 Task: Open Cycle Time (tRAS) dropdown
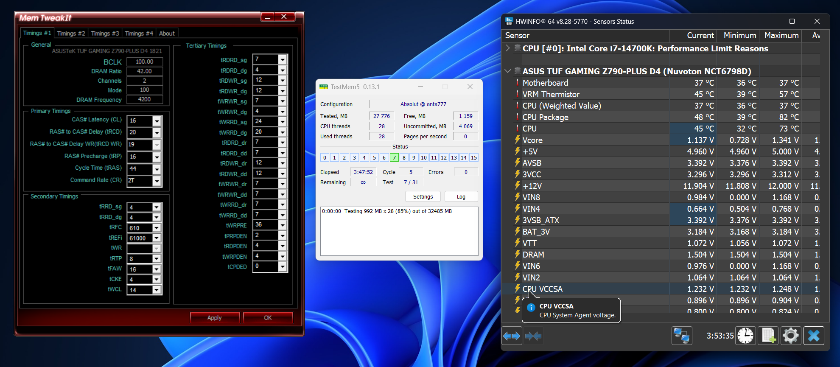tap(157, 169)
